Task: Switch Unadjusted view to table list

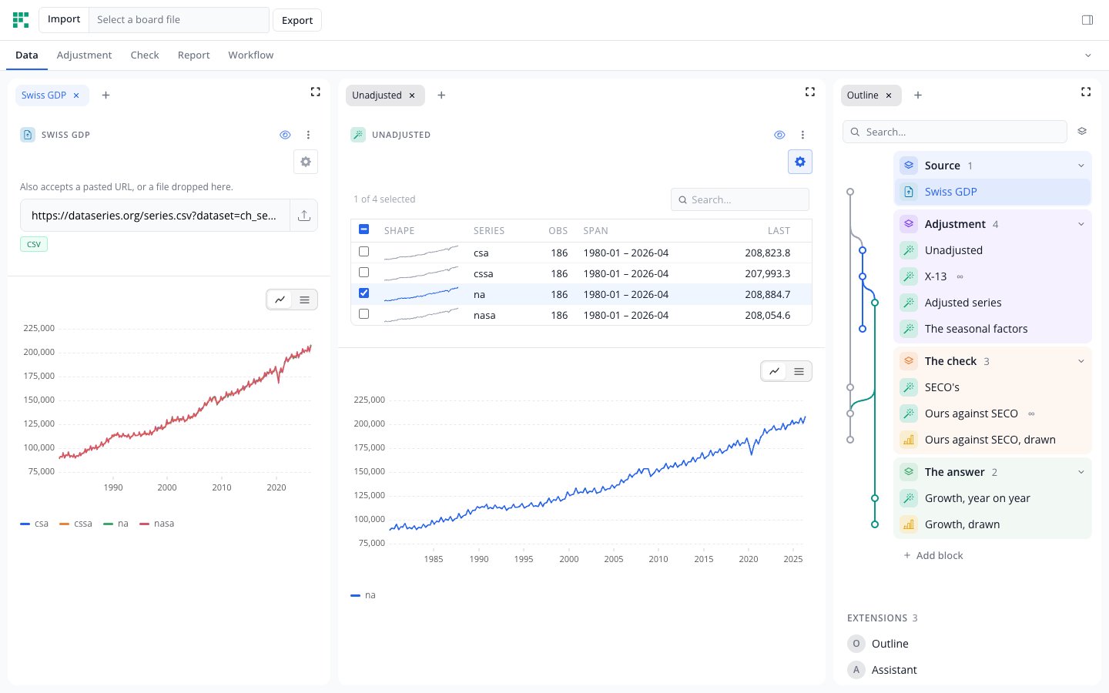Action: point(799,371)
